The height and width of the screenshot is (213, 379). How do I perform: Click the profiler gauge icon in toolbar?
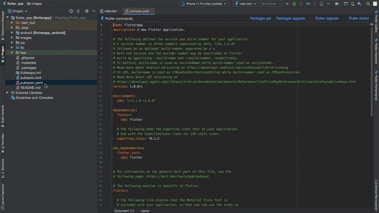click(308, 4)
